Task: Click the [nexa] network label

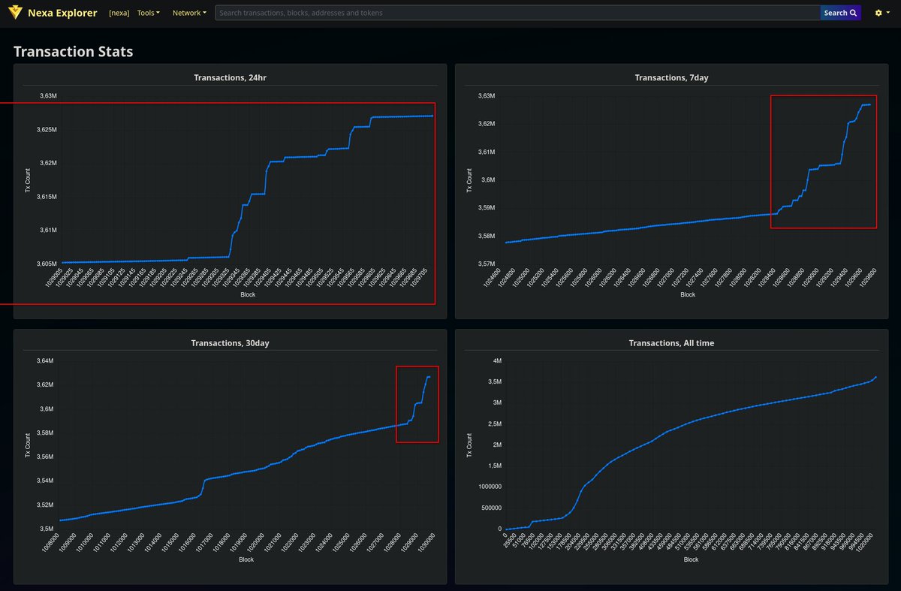Action: coord(119,13)
